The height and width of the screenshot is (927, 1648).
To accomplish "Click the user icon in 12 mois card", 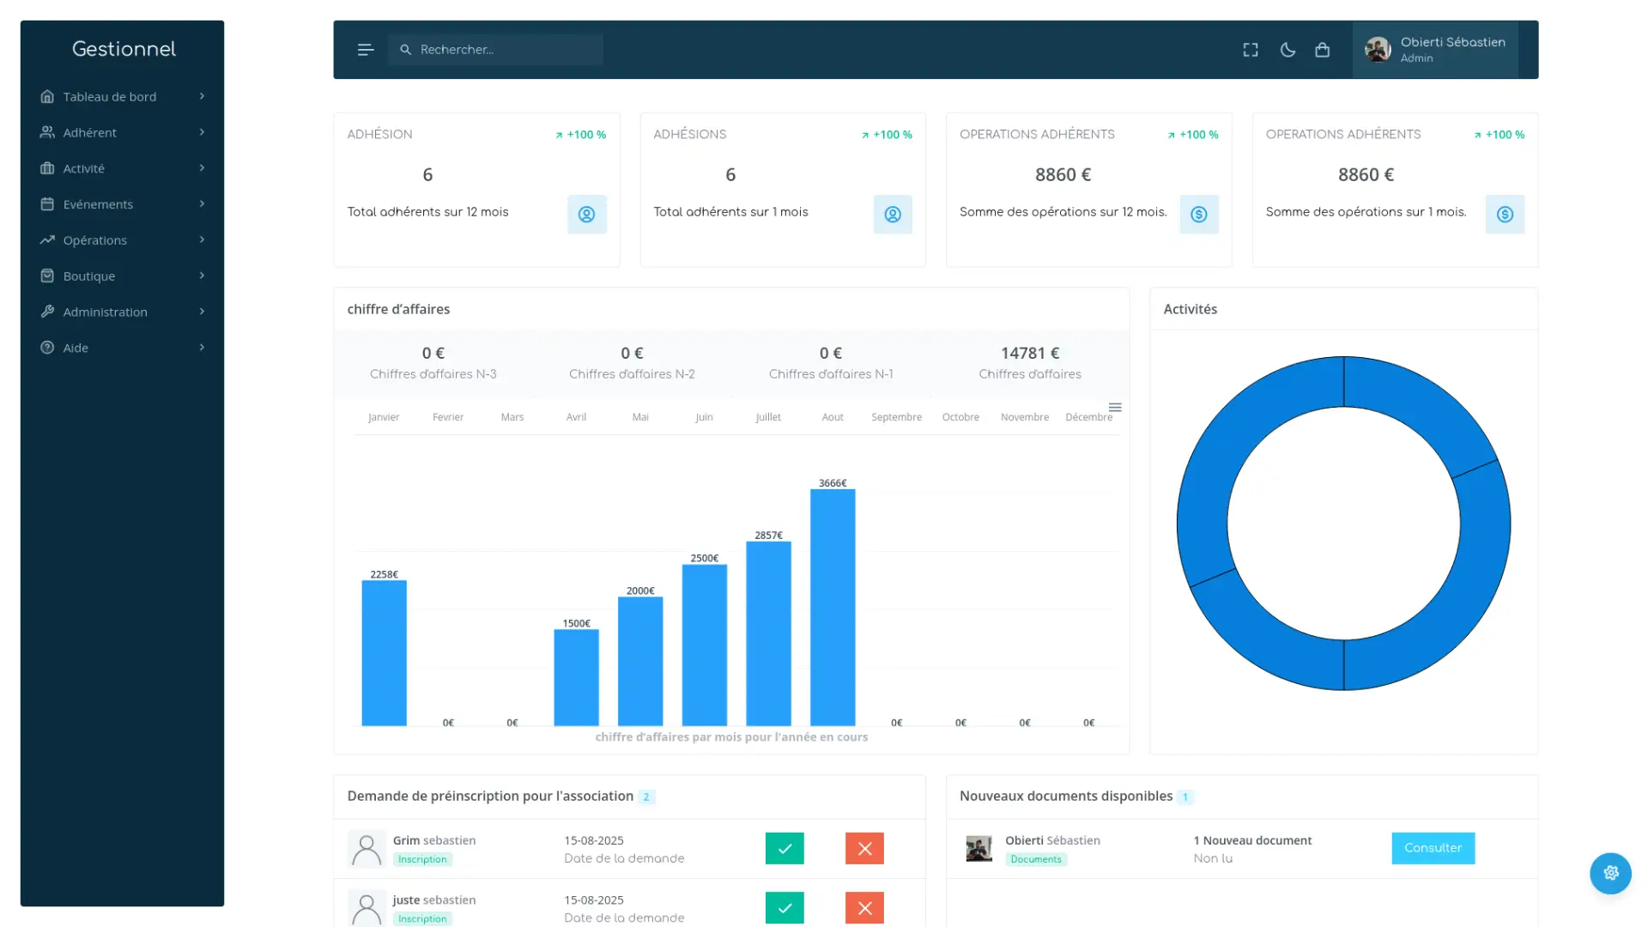I will tap(586, 215).
